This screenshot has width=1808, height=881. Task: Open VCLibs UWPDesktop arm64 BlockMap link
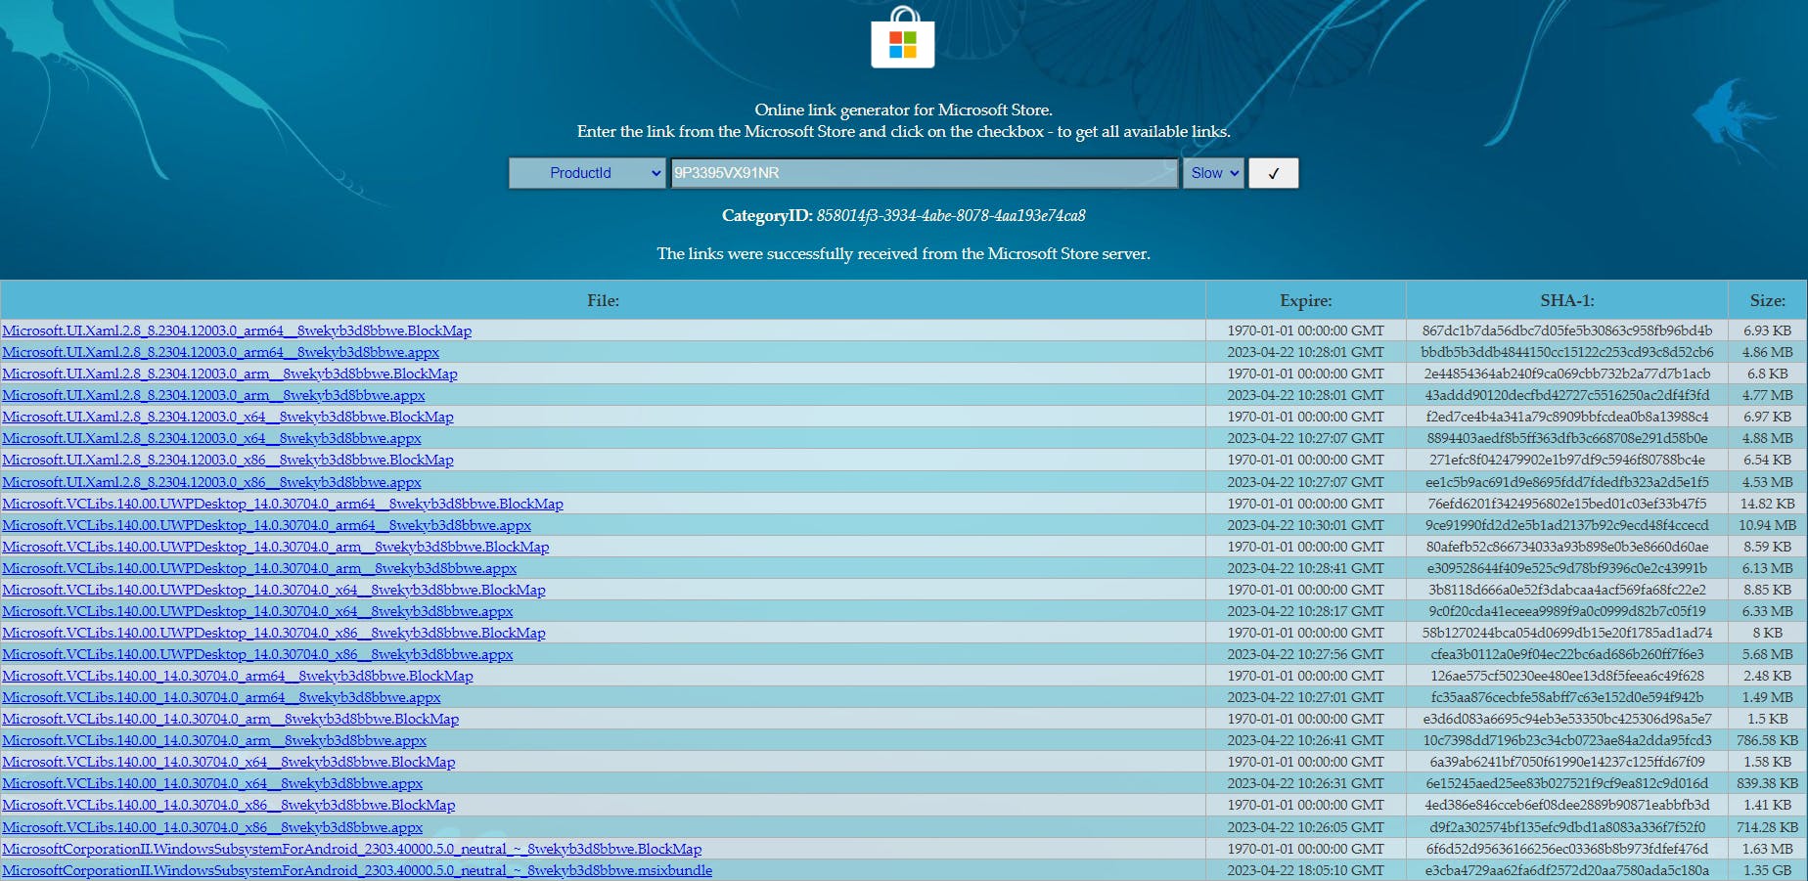pos(283,504)
